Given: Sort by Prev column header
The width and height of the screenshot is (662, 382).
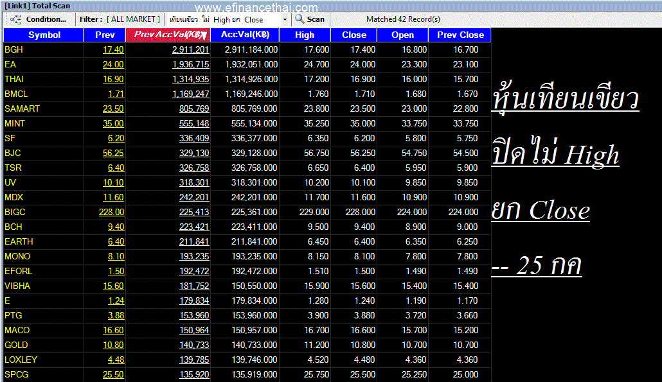Looking at the screenshot, I should pyautogui.click(x=105, y=35).
